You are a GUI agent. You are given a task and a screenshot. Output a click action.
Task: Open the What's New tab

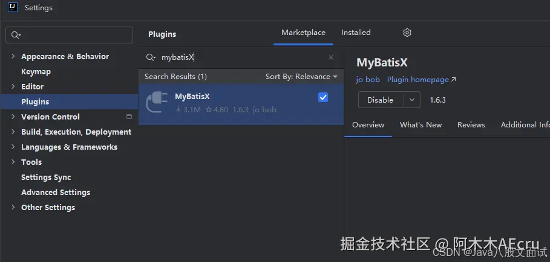tap(421, 125)
